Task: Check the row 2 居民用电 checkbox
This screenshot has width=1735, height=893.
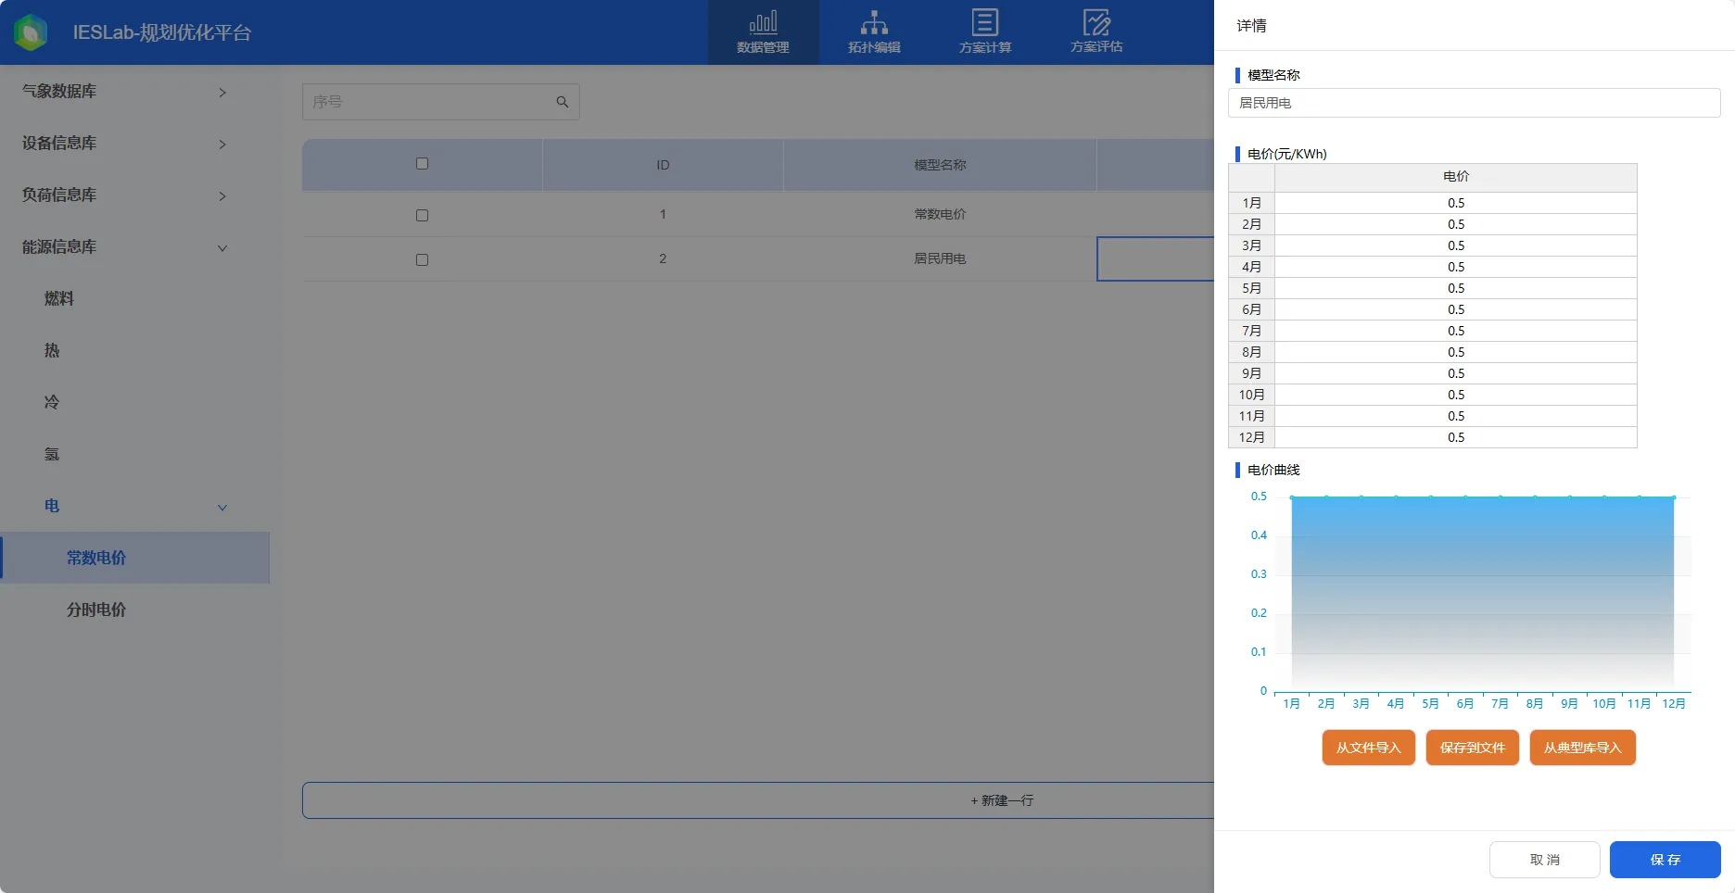Action: pos(422,259)
